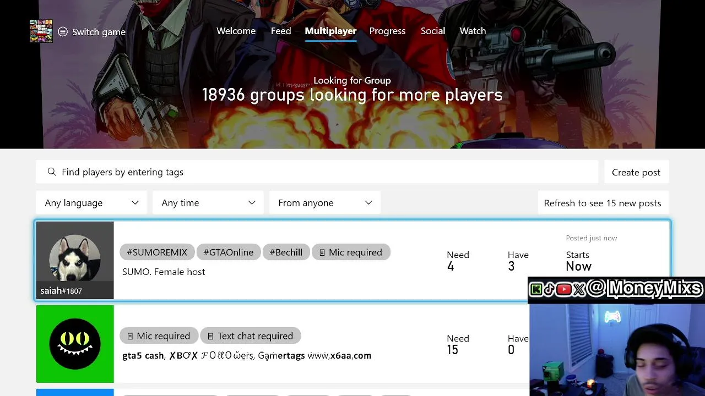Focus the Find players by tags field
Viewport: 705px width, 396px height.
click(x=317, y=172)
